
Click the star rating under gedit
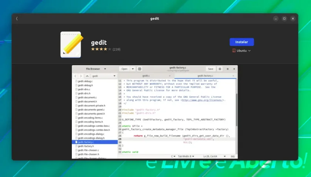click(101, 49)
